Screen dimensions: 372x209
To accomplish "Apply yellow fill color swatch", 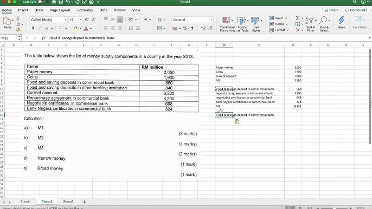I will click(76, 29).
